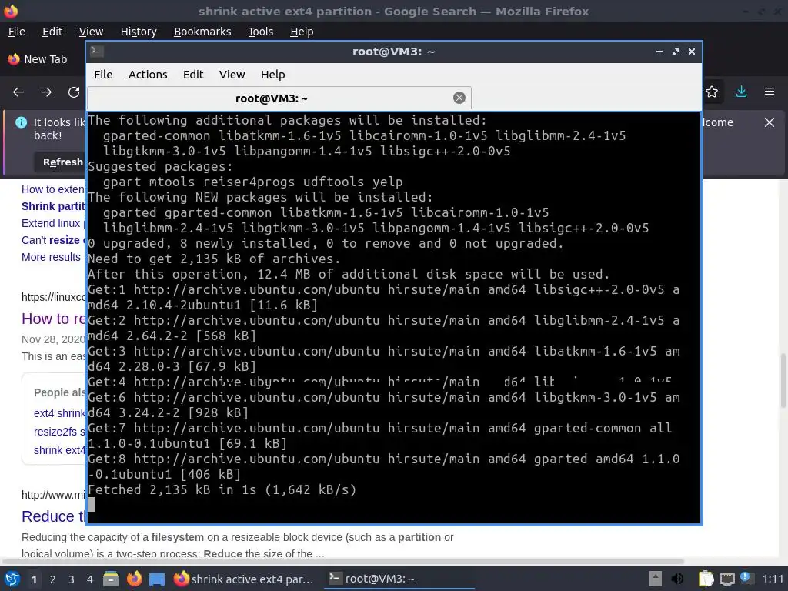Open terminal Help menu
This screenshot has height=591, width=788.
coord(273,75)
